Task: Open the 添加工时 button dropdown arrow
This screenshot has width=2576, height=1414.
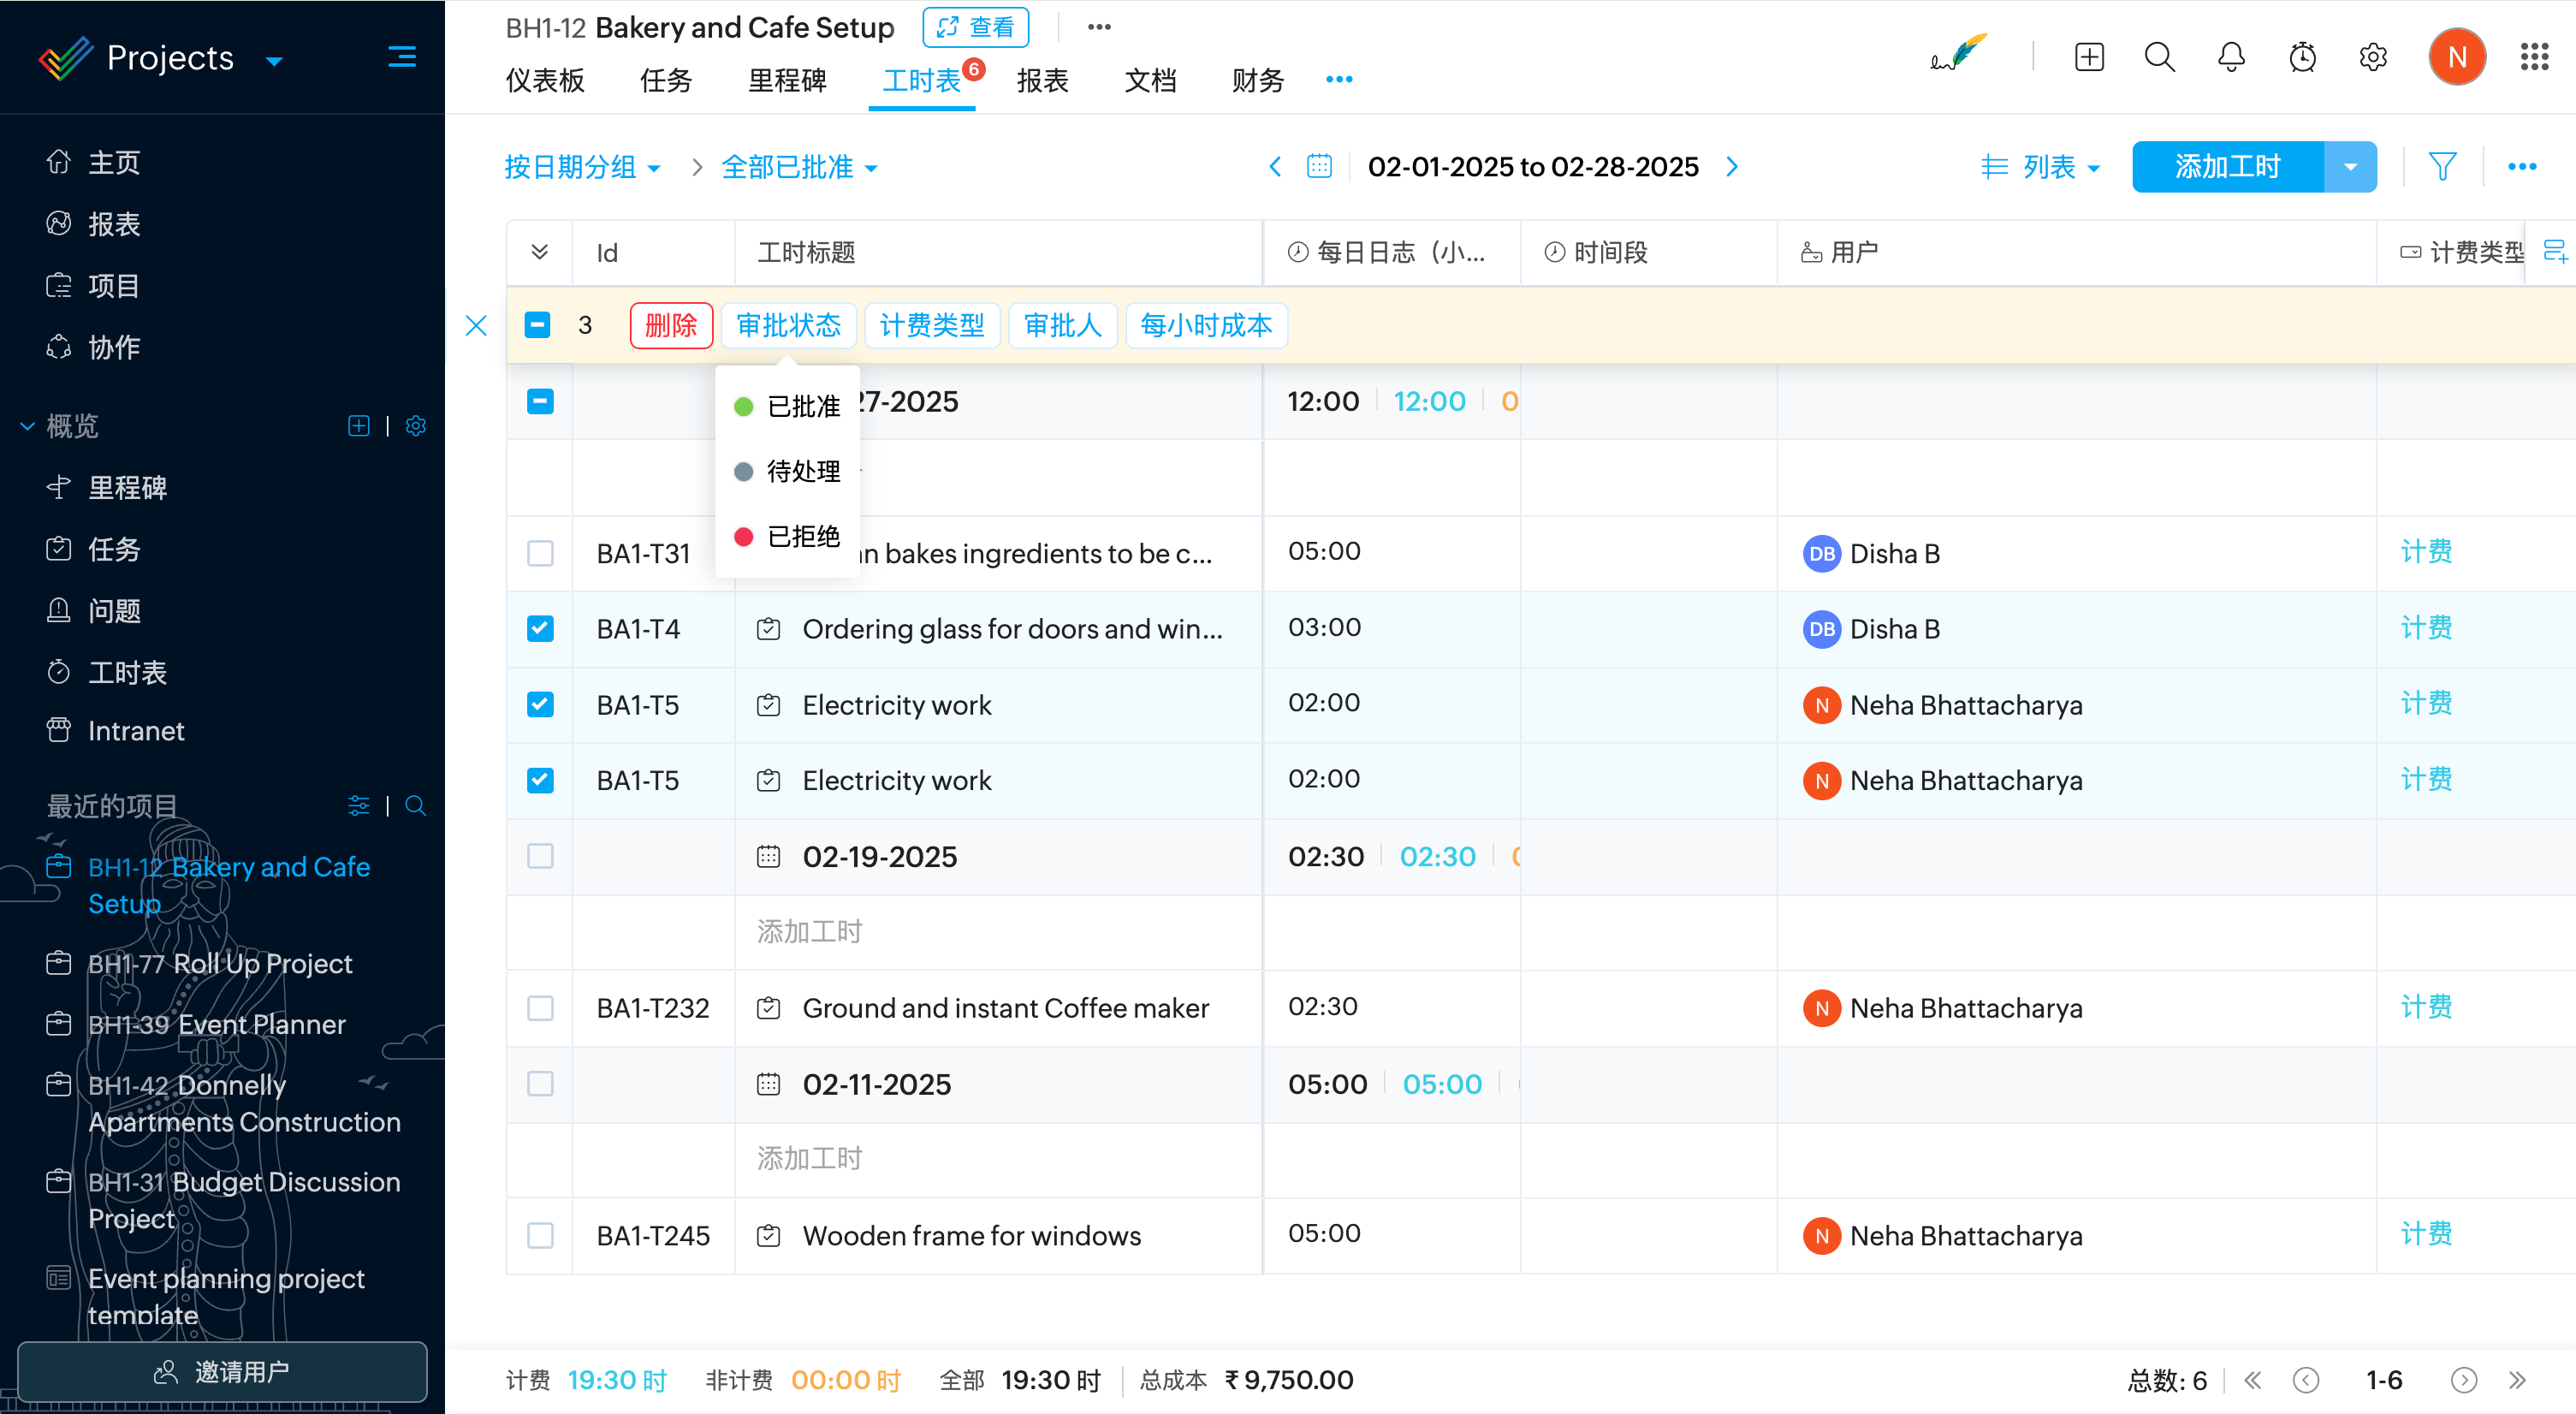Action: [x=2350, y=167]
